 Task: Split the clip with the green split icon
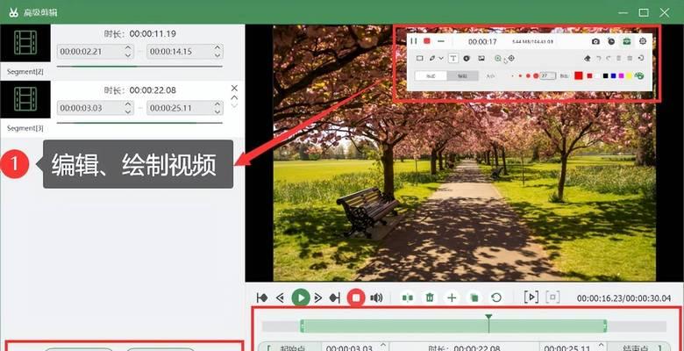[408, 297]
